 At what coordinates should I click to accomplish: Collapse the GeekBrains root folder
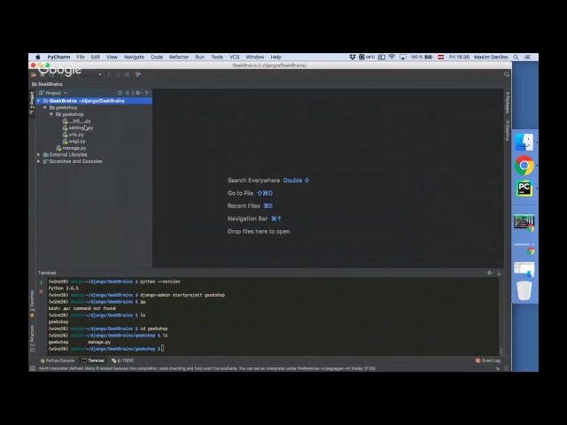pyautogui.click(x=39, y=101)
